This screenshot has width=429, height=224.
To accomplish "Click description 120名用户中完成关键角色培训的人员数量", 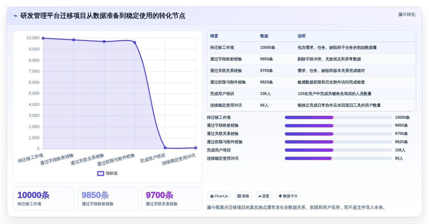I will click(335, 94).
